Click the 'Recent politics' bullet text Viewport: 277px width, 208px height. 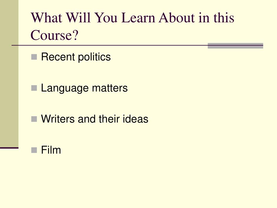pyautogui.click(x=76, y=57)
